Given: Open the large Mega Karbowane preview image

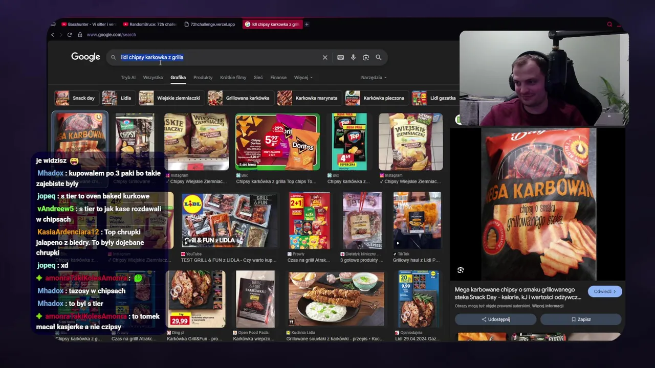Looking at the screenshot, I should coord(538,203).
